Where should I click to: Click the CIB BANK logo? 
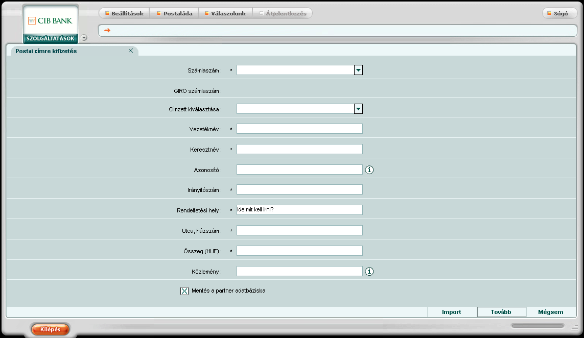[50, 21]
